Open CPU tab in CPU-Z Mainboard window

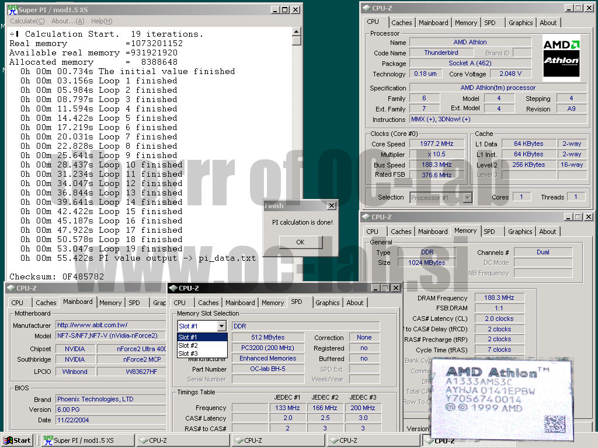pos(17,303)
